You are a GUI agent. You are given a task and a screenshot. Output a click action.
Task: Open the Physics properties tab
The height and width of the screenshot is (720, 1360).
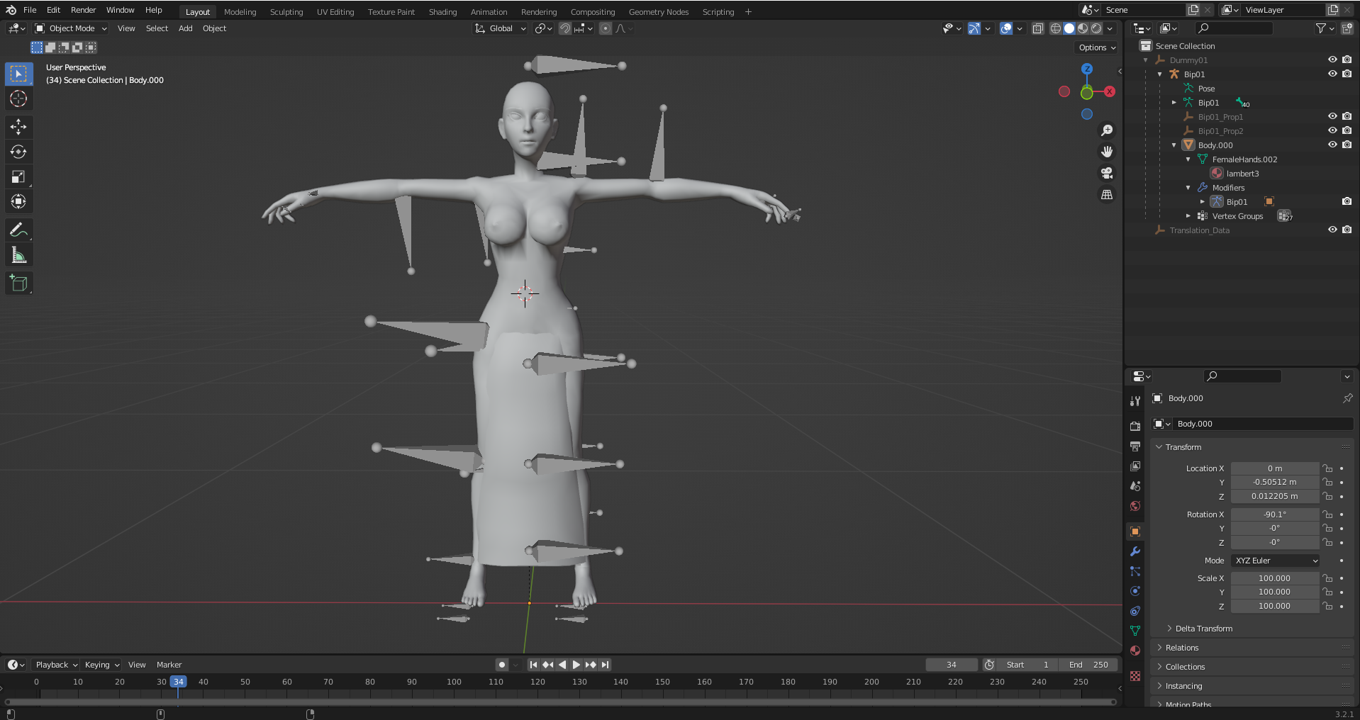coord(1135,591)
